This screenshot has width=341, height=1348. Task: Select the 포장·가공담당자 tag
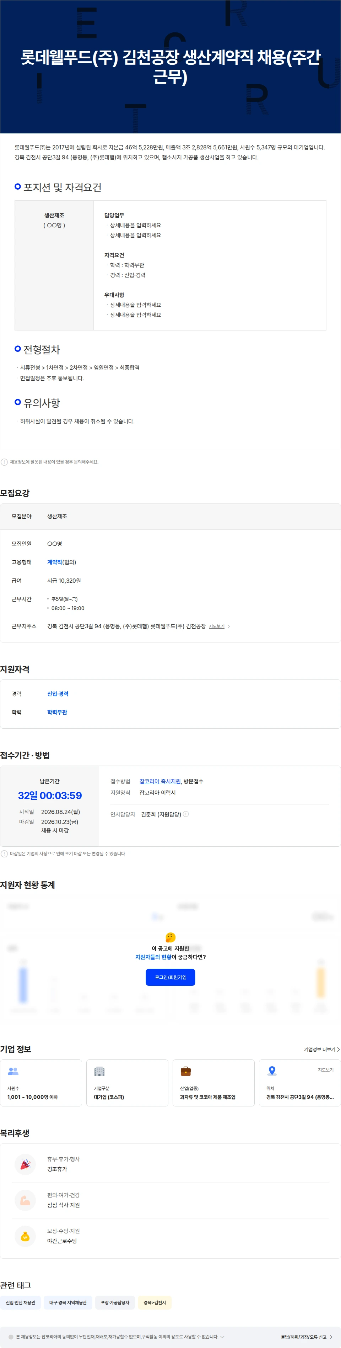(115, 1302)
